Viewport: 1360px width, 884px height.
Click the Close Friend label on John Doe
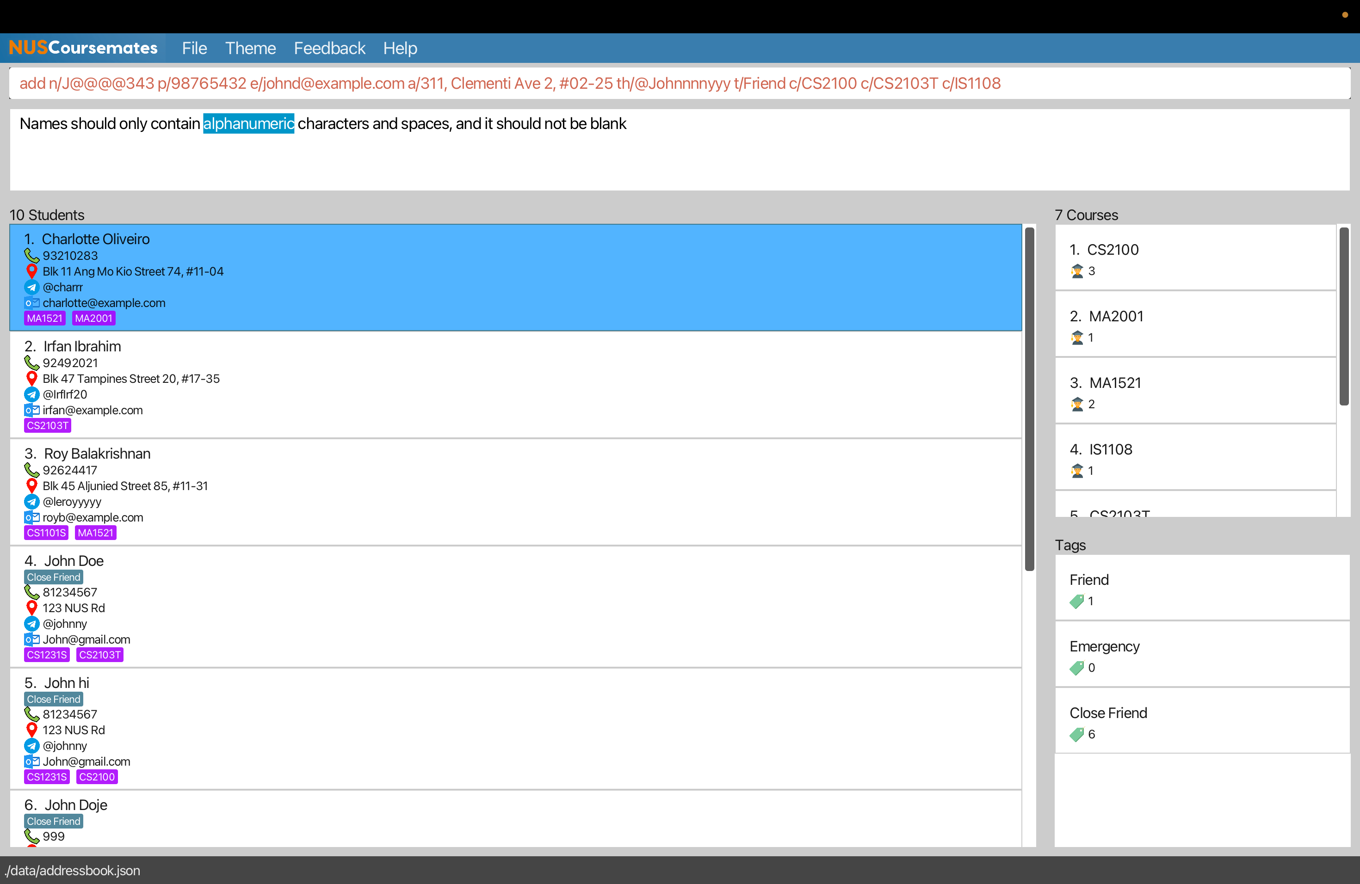(54, 577)
